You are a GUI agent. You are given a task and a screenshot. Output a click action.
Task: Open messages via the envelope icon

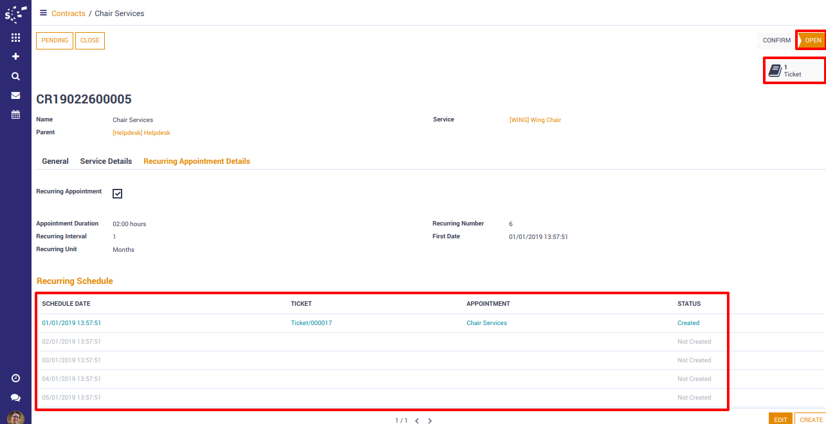[15, 95]
